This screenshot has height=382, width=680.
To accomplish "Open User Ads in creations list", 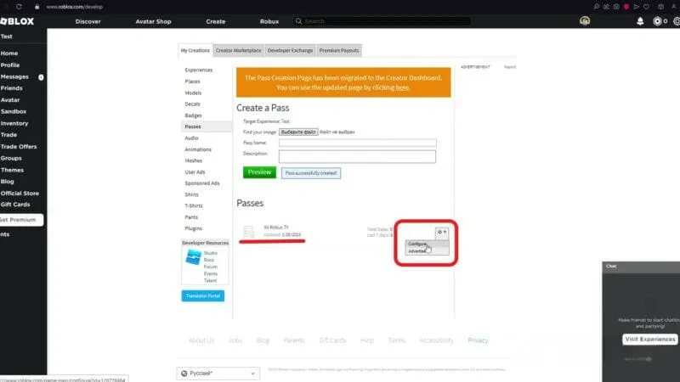I will click(x=195, y=172).
